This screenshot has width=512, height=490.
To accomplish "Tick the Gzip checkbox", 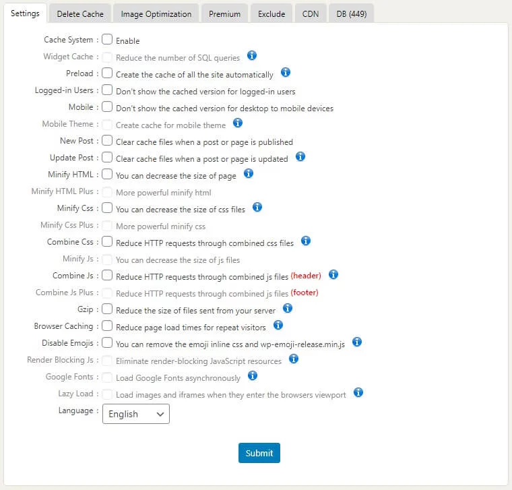I will tap(107, 309).
